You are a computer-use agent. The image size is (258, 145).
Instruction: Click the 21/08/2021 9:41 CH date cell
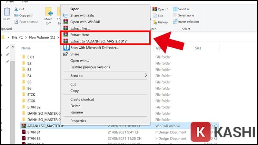click(x=124, y=132)
